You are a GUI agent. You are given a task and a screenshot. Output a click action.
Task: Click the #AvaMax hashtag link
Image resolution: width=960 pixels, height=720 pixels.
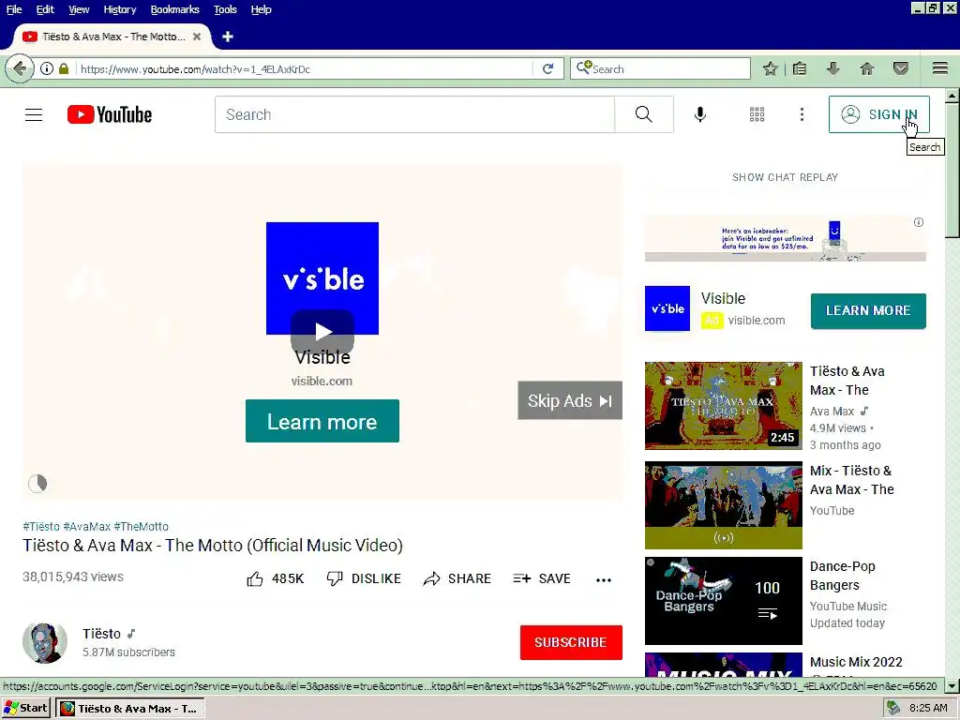coord(87,526)
